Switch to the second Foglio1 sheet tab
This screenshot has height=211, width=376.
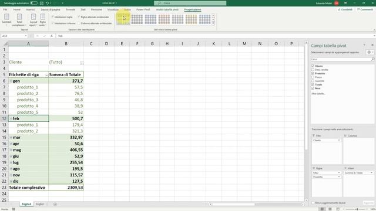pyautogui.click(x=40, y=204)
